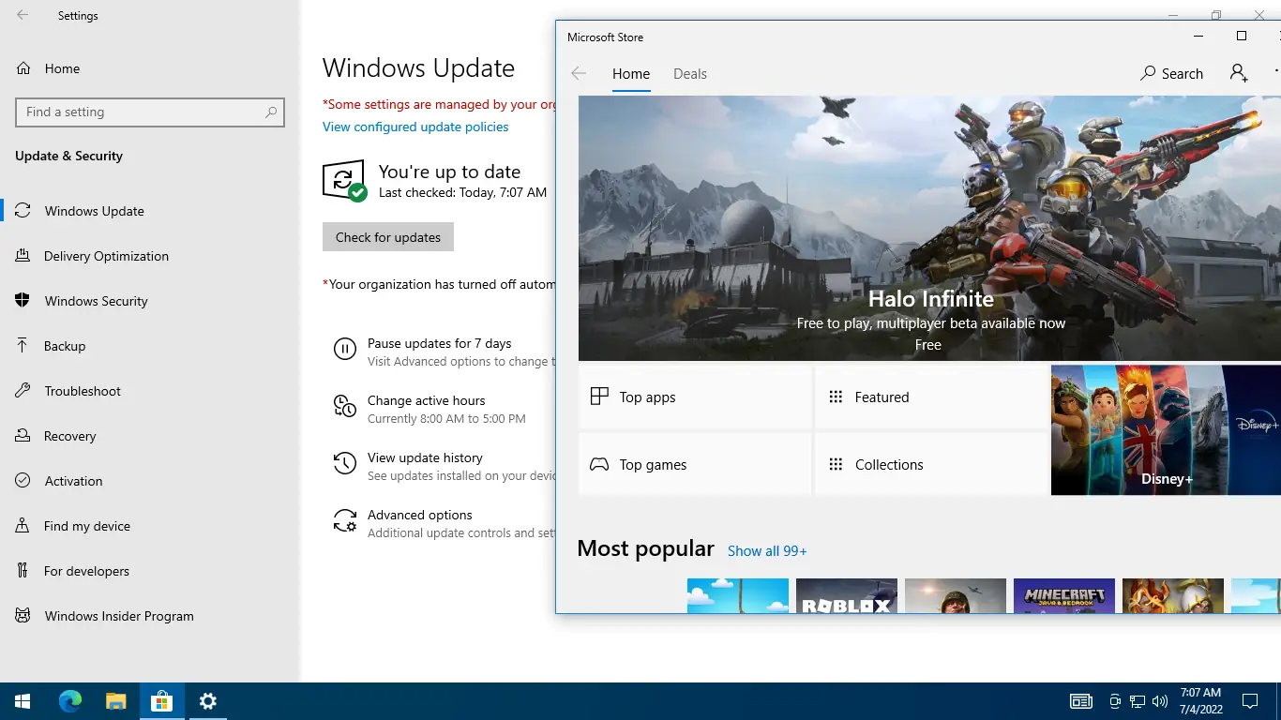Open Top apps in the Store
Viewport: 1281px width, 720px height.
tap(695, 397)
